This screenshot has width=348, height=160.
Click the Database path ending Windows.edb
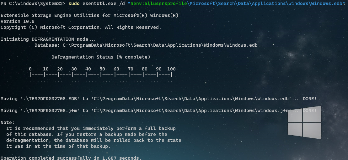[x=146, y=45]
